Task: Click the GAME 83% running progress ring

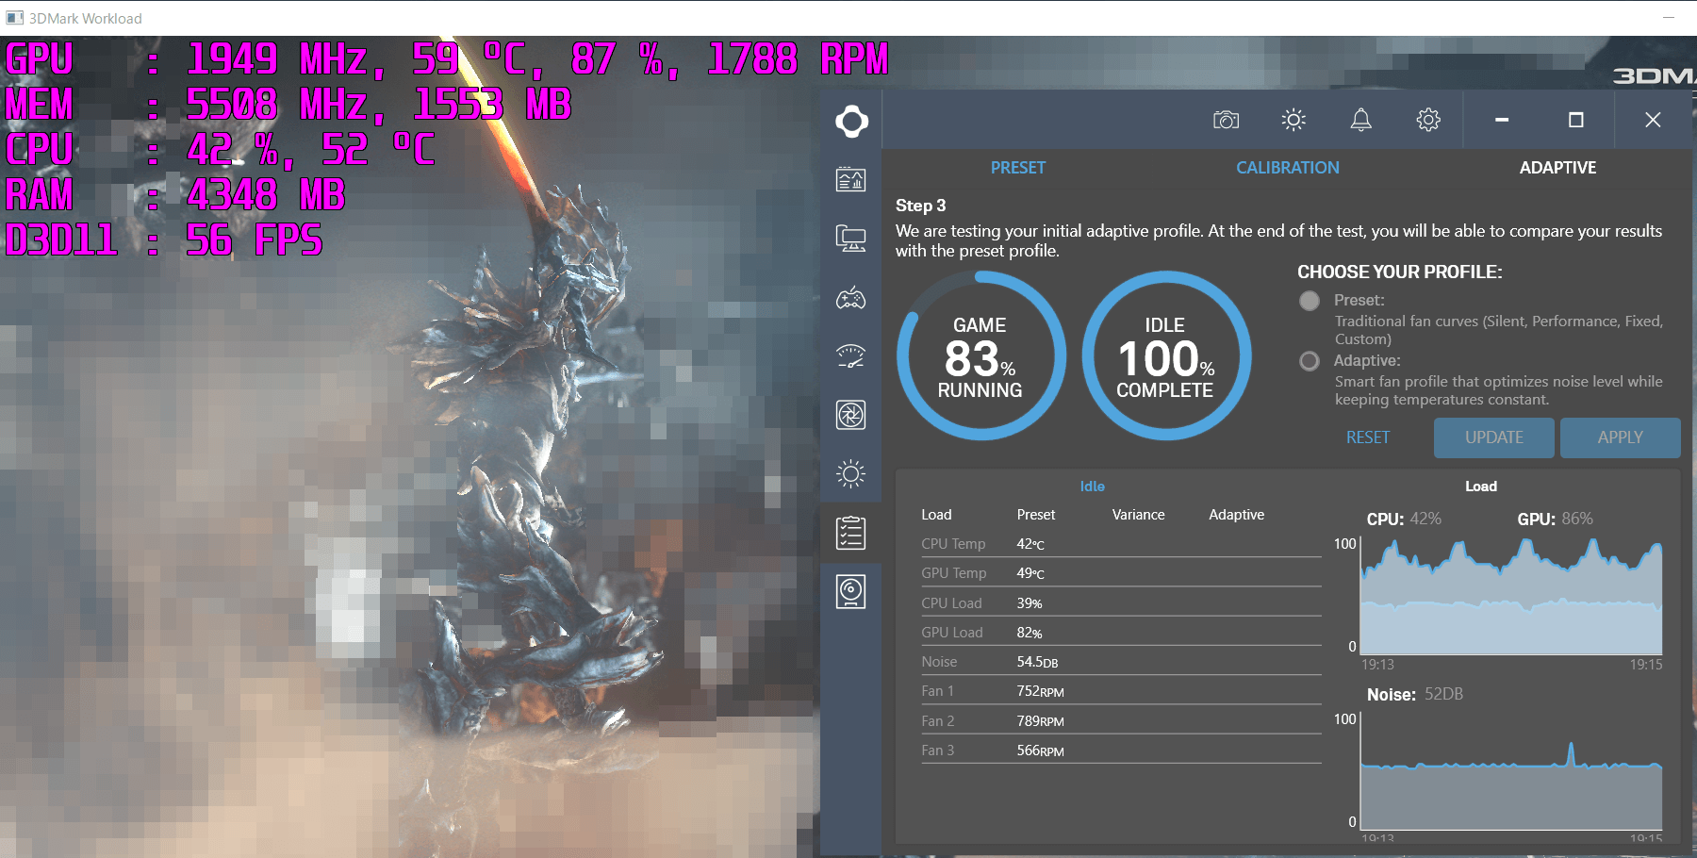Action: pyautogui.click(x=980, y=356)
